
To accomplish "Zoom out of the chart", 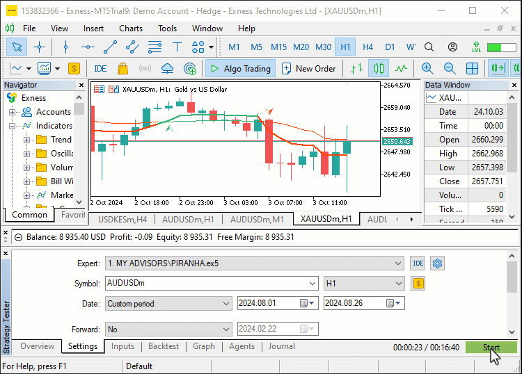I will (x=450, y=69).
